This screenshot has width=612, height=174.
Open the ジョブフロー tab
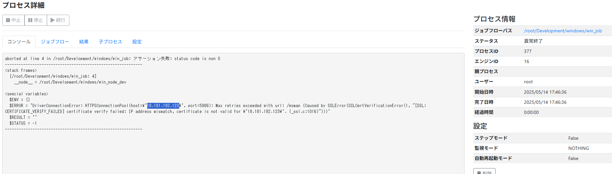55,42
